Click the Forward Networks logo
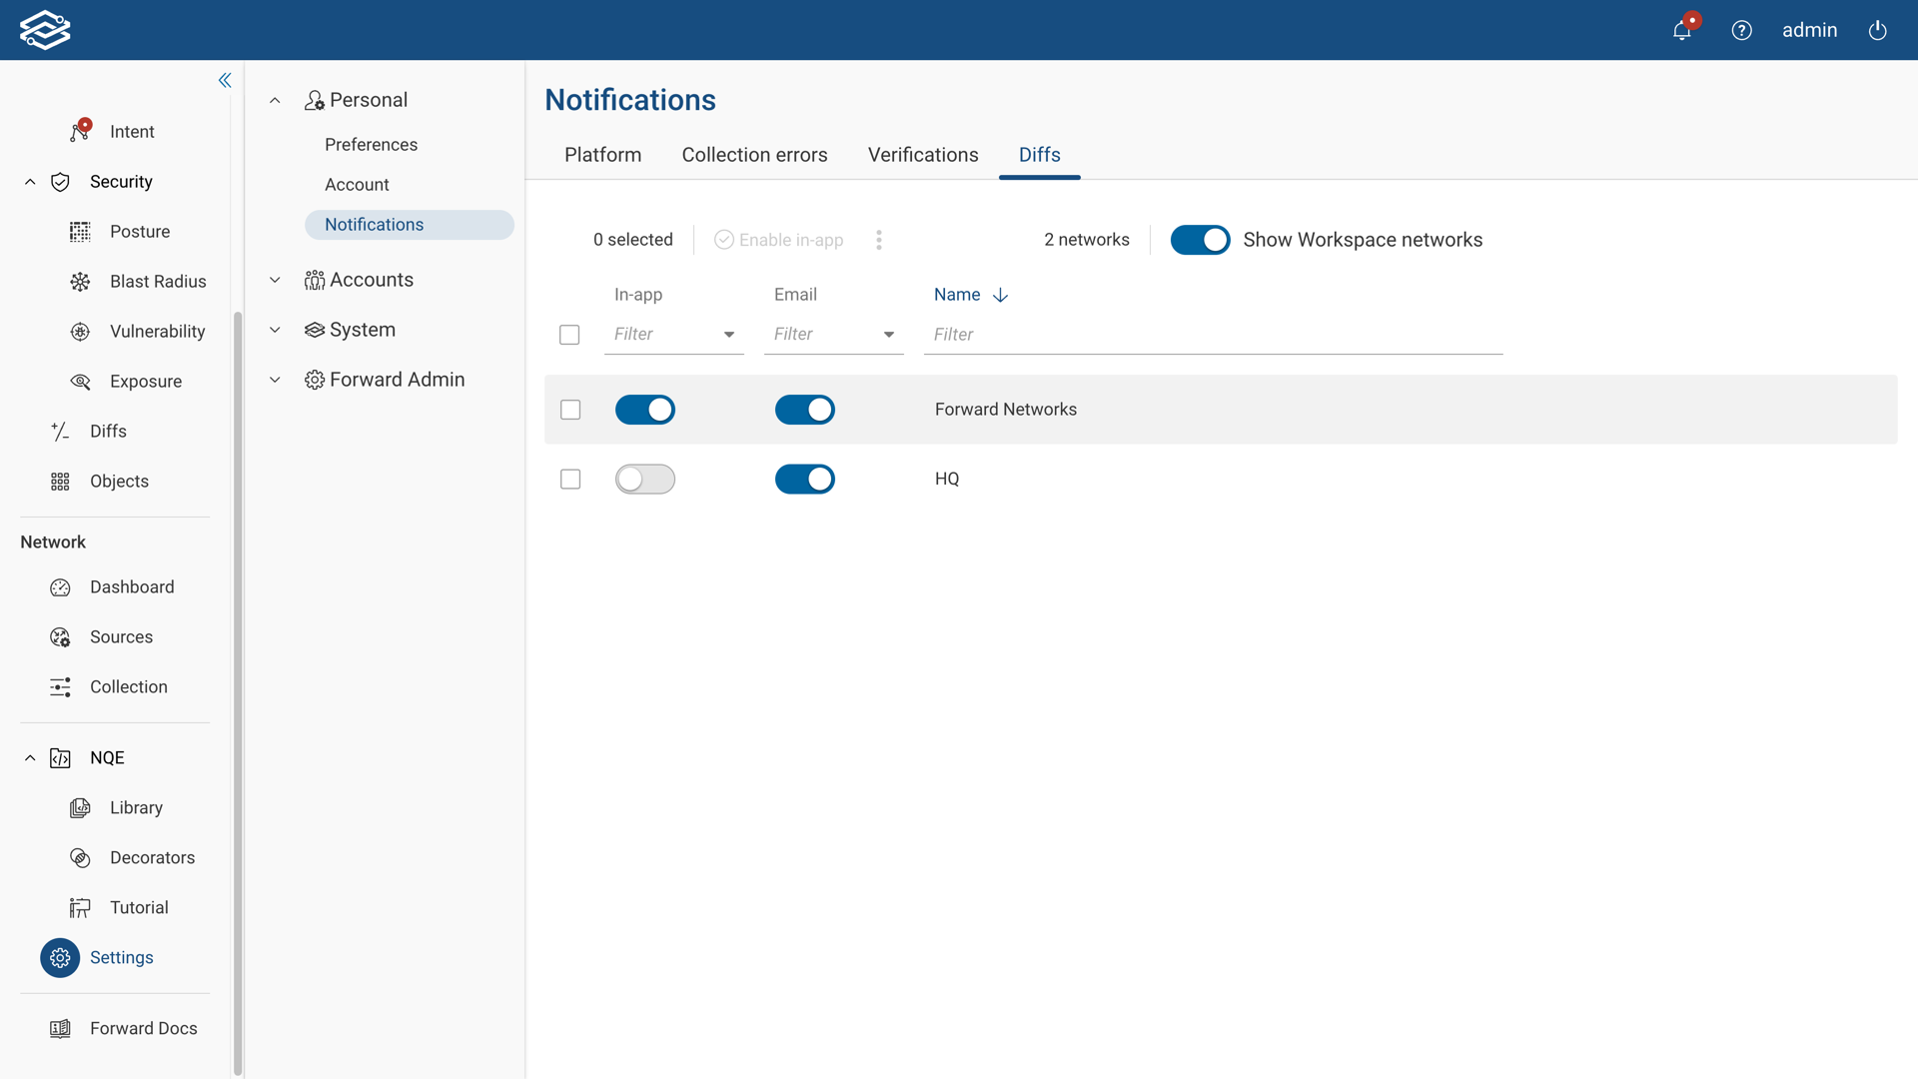Screen dimensions: 1918x1079 pos(45,30)
